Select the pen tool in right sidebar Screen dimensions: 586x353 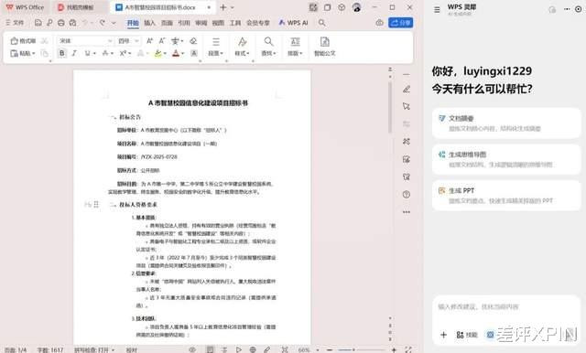point(407,90)
